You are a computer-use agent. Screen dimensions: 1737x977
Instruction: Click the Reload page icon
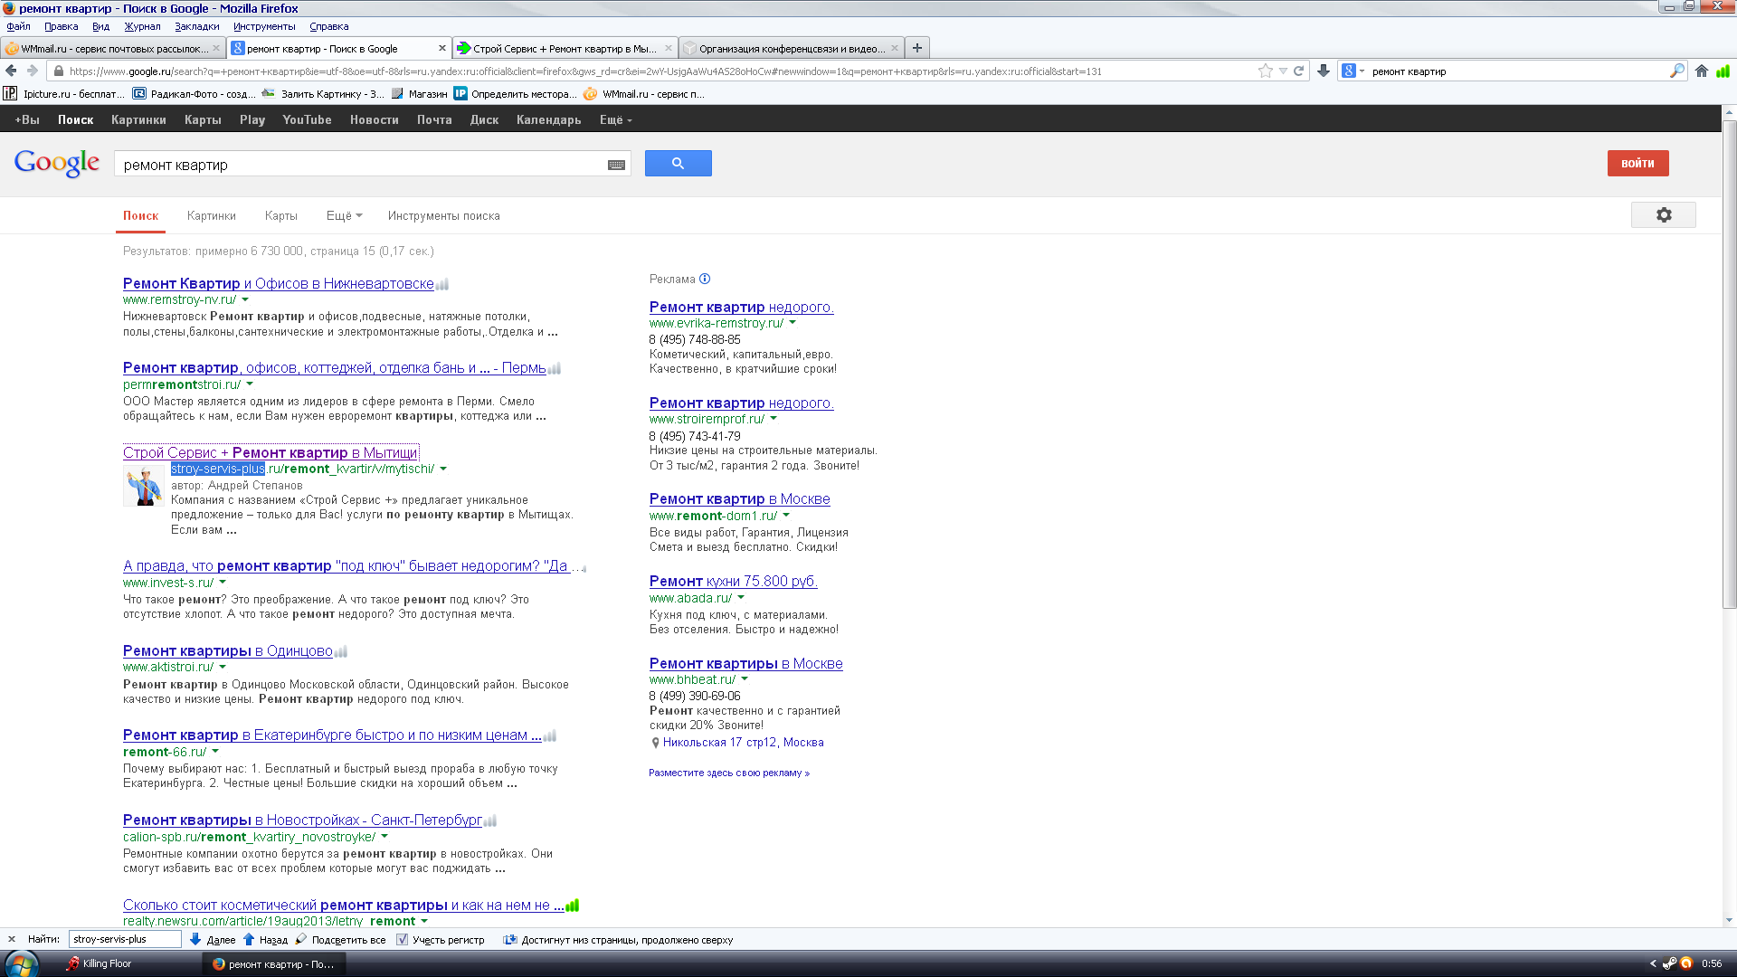point(1298,71)
